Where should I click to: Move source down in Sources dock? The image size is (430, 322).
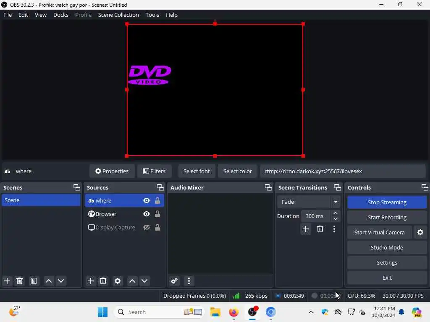144,281
